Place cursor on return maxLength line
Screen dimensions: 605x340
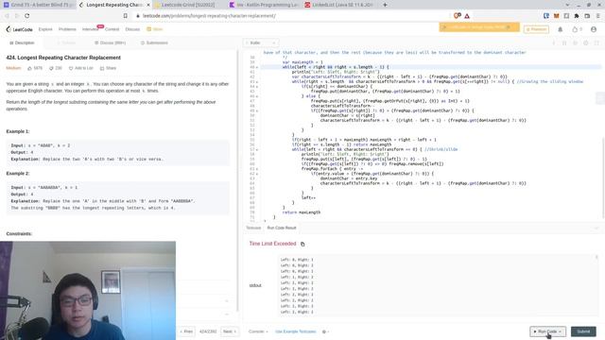[x=302, y=212]
